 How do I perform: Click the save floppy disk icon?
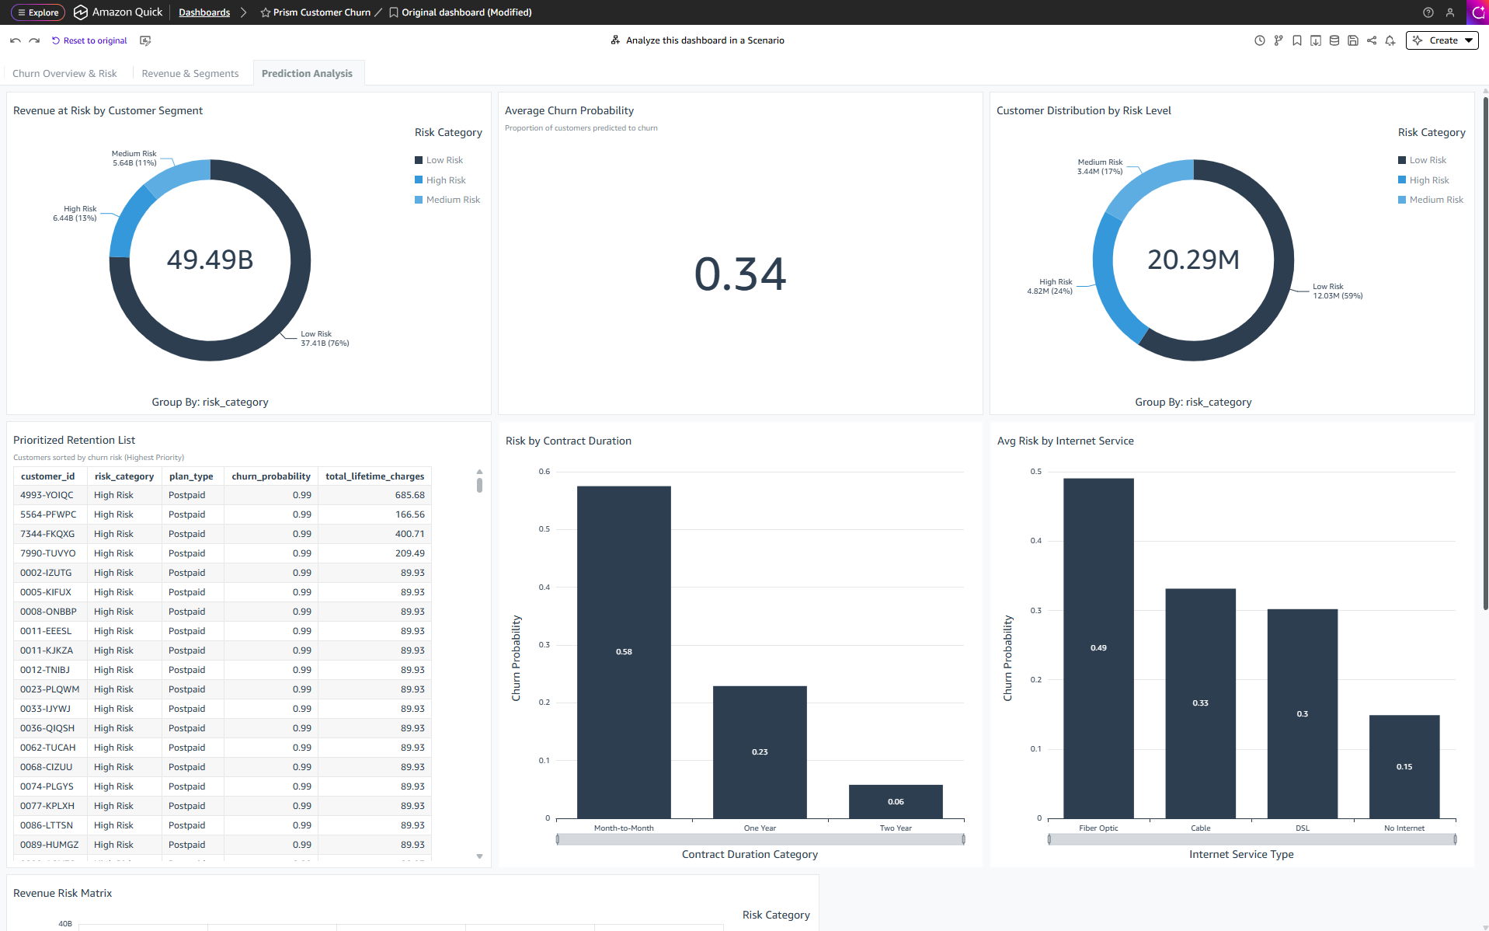(x=1352, y=40)
